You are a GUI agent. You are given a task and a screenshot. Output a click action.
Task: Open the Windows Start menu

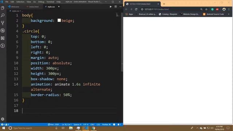click(x=4, y=128)
